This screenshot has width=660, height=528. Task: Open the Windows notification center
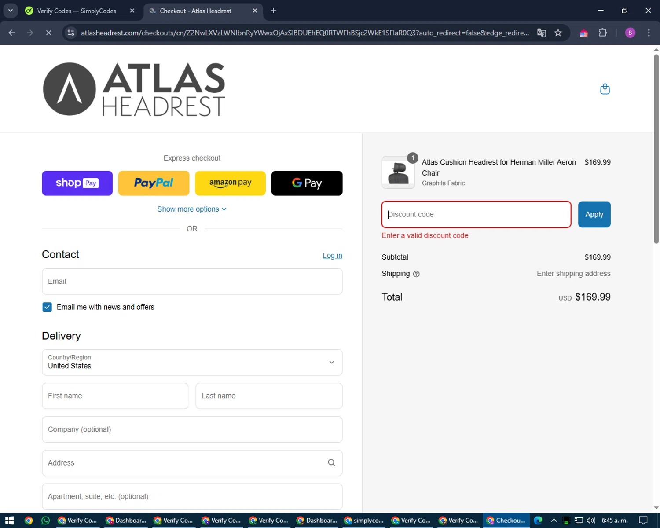point(643,521)
